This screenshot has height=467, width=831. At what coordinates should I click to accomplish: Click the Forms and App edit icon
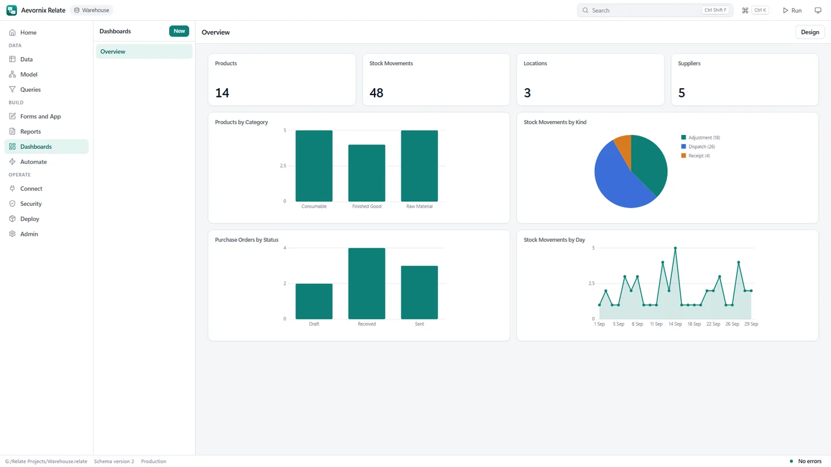point(12,116)
